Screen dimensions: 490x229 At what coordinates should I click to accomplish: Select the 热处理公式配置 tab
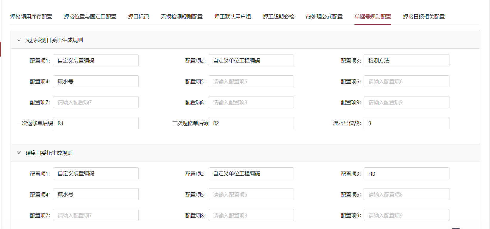[324, 17]
